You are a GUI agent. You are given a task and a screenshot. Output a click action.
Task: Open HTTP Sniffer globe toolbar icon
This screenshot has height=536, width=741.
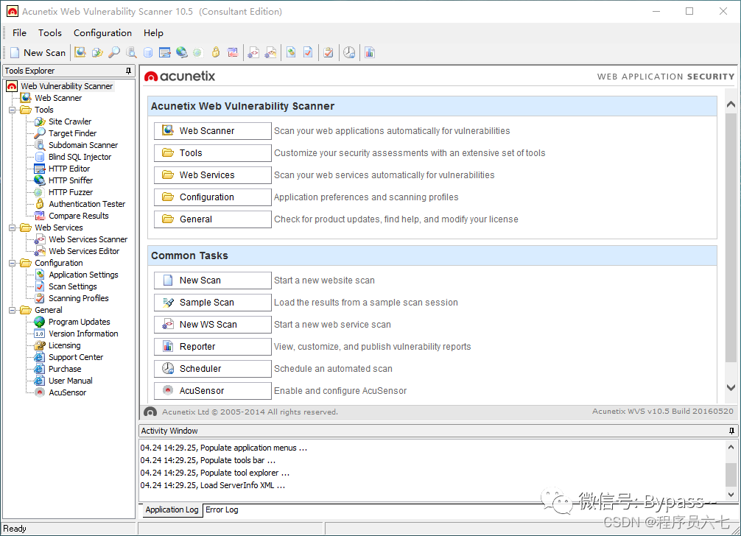tap(181, 52)
